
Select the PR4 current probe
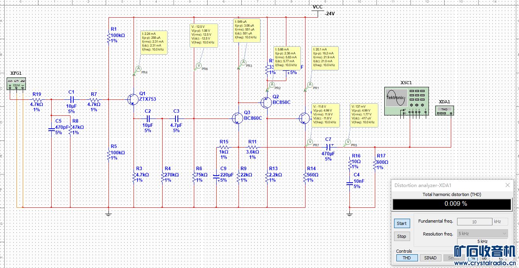pyautogui.click(x=138, y=69)
